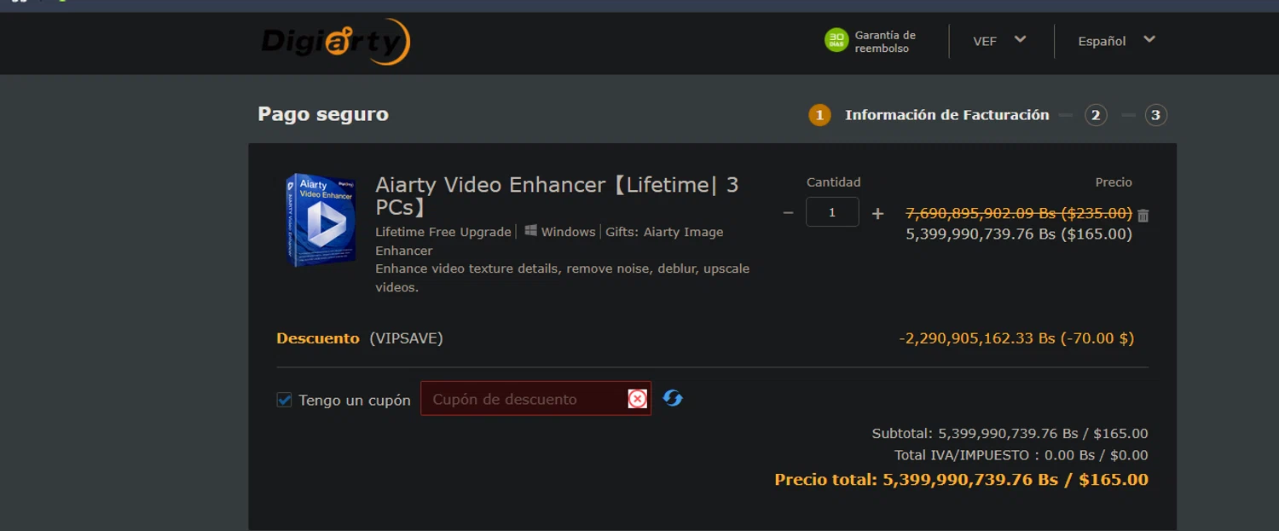Click the Precio total line

(x=961, y=480)
